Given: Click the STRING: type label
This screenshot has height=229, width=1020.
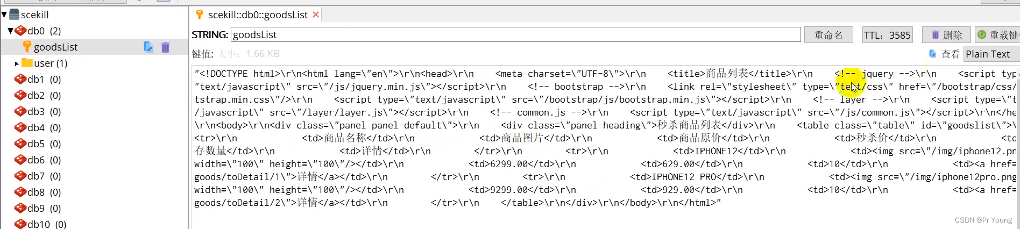Looking at the screenshot, I should coord(210,35).
